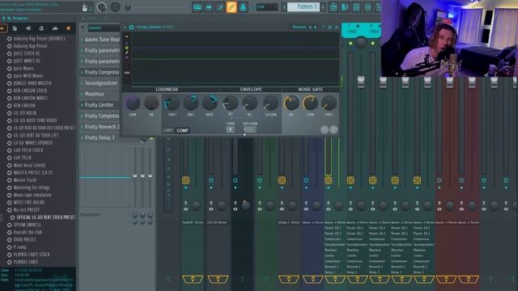Toggle the green LED under track 7 FREE
Image resolution: width=518 pixels, height=291 pixels.
350,43
